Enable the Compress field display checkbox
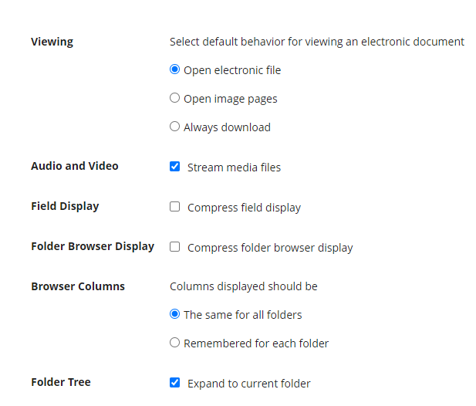Screen dimensions: 476x406 (x=174, y=207)
